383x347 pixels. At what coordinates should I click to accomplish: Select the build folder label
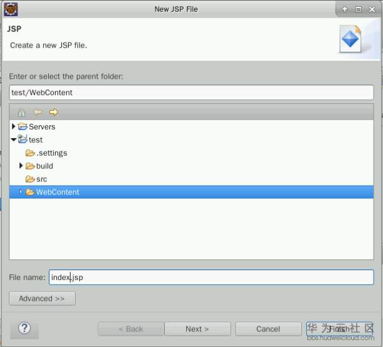point(44,166)
